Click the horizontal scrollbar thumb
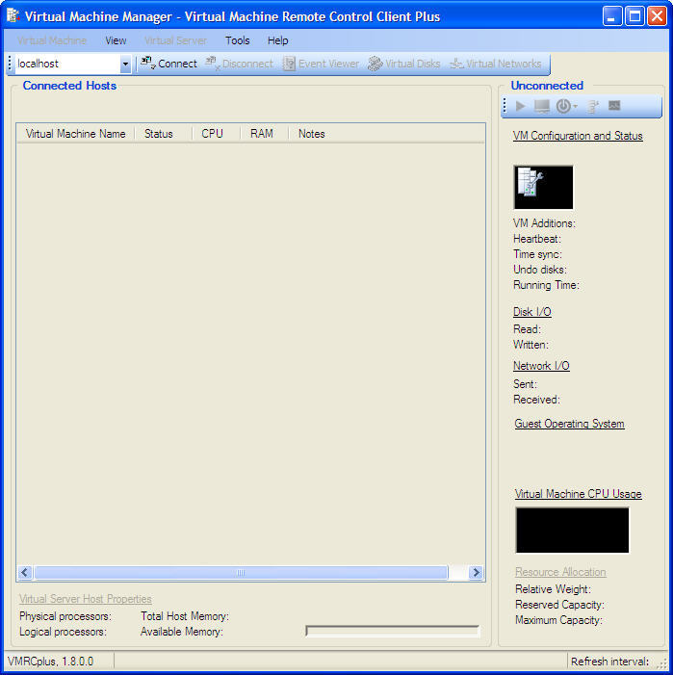The width and height of the screenshot is (673, 675). 241,573
